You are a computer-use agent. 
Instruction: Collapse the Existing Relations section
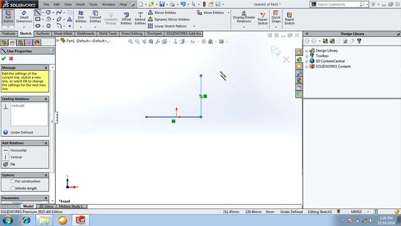coord(46,99)
